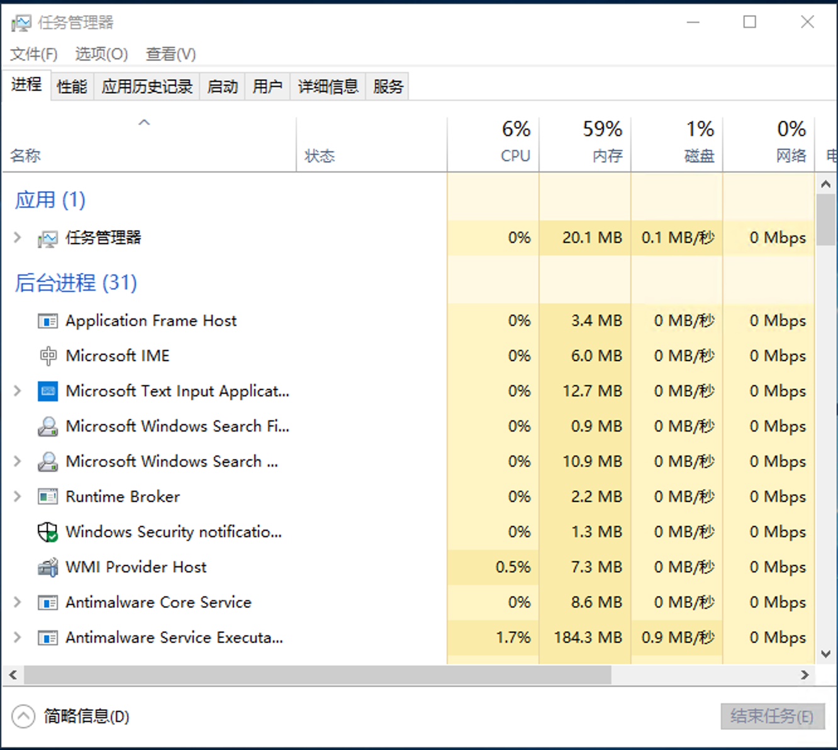The width and height of the screenshot is (838, 750).
Task: Click the WMI Provider Host icon
Action: tap(48, 568)
